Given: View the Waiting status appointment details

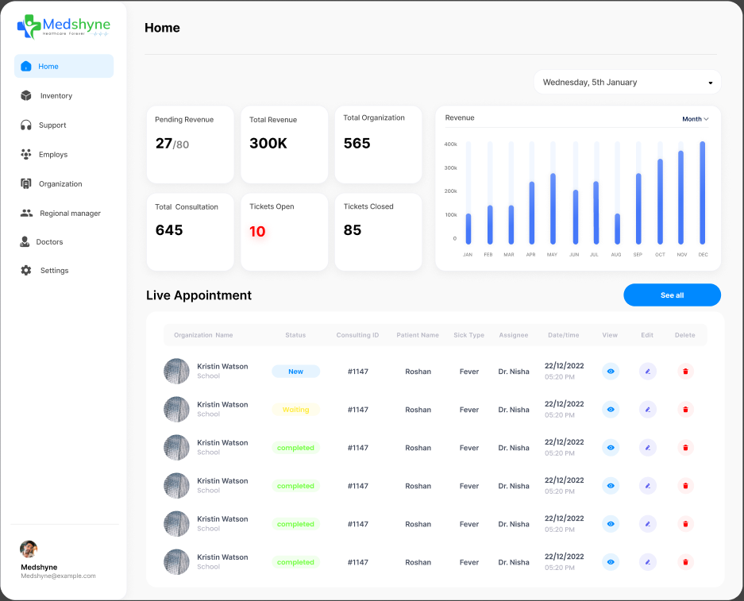Looking at the screenshot, I should pyautogui.click(x=611, y=410).
